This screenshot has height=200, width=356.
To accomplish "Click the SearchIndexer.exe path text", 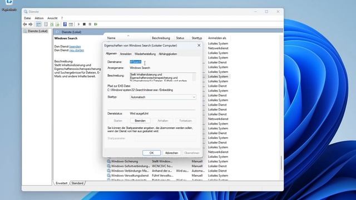I will 140,90.
